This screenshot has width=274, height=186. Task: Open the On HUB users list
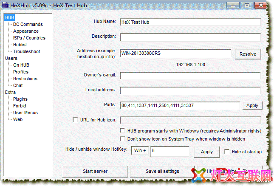pyautogui.click(x=21, y=65)
